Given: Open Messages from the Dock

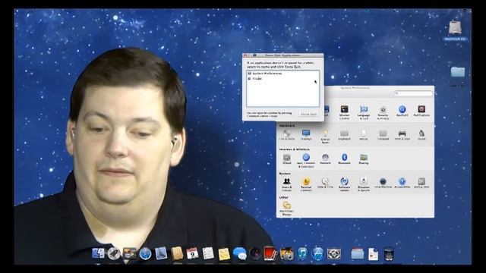Looking at the screenshot, I should (240, 253).
